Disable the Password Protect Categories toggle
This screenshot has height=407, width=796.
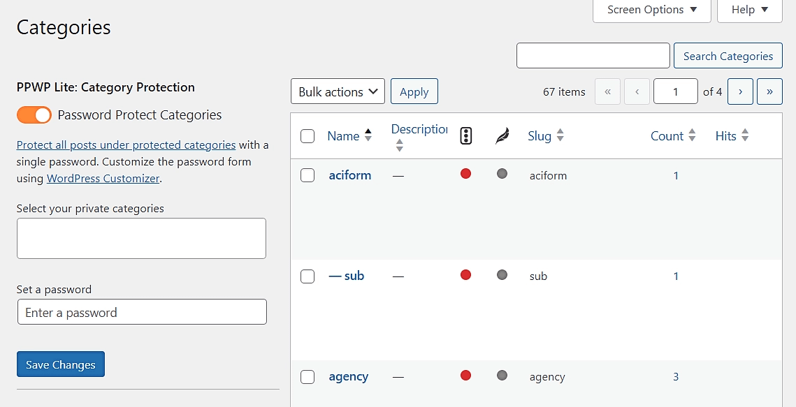34,114
